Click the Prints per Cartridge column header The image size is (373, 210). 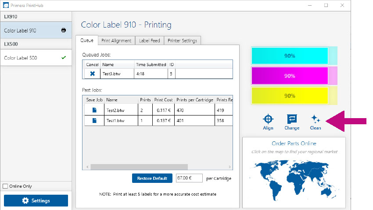pyautogui.click(x=194, y=100)
